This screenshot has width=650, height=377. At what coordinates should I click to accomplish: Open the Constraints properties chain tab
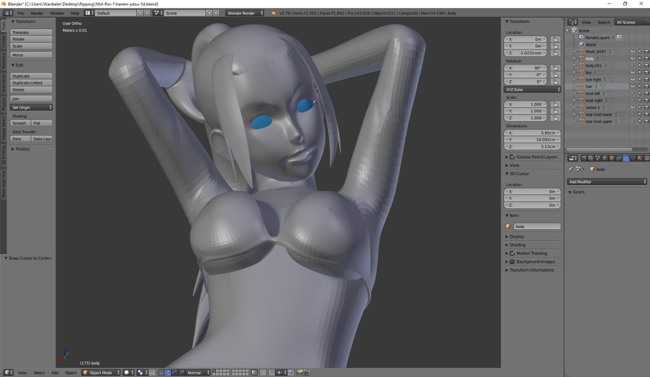pyautogui.click(x=619, y=158)
